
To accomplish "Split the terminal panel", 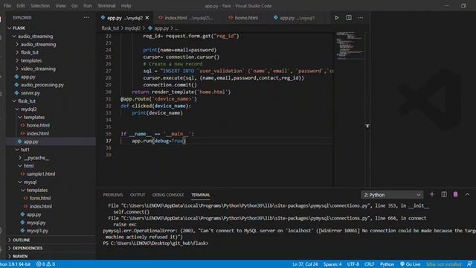I will tap(444, 194).
